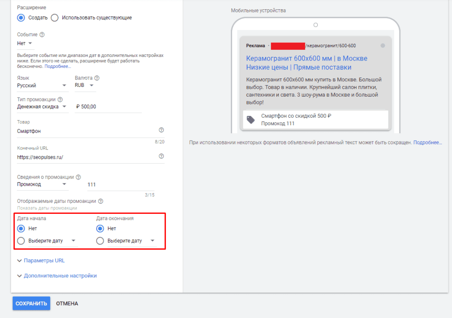Expand the 'Дополнительные настройки' section
Screen dimensions: 452x318
(57, 276)
